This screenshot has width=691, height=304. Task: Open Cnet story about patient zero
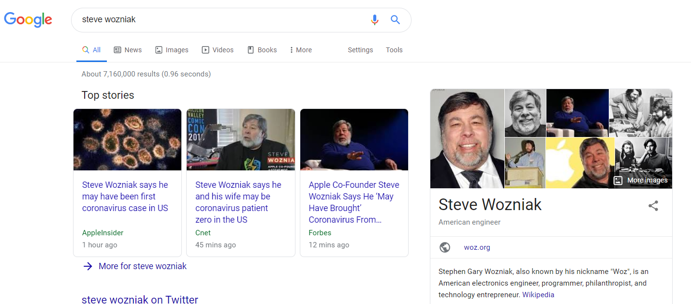238,202
